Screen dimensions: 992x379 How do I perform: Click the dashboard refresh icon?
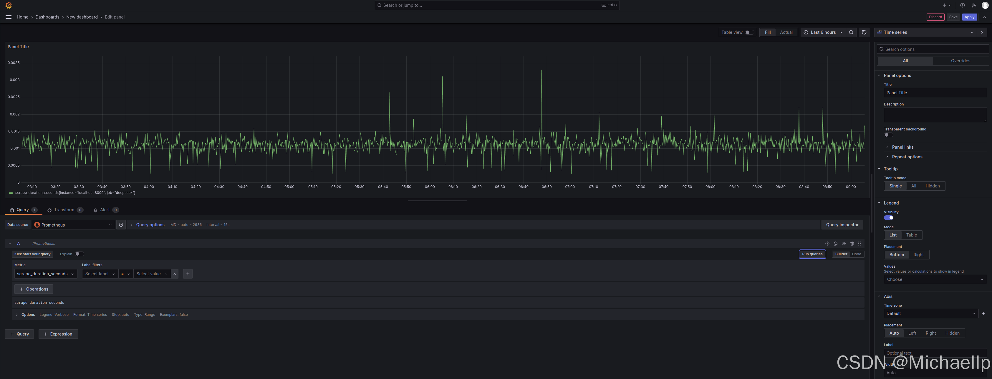pyautogui.click(x=864, y=32)
